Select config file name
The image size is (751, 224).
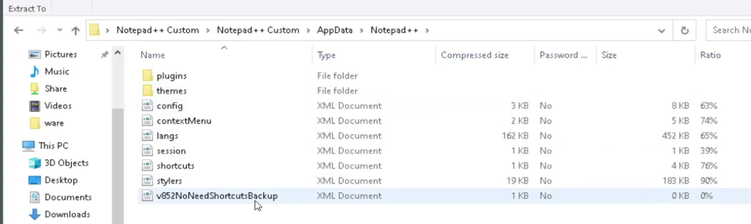point(170,106)
